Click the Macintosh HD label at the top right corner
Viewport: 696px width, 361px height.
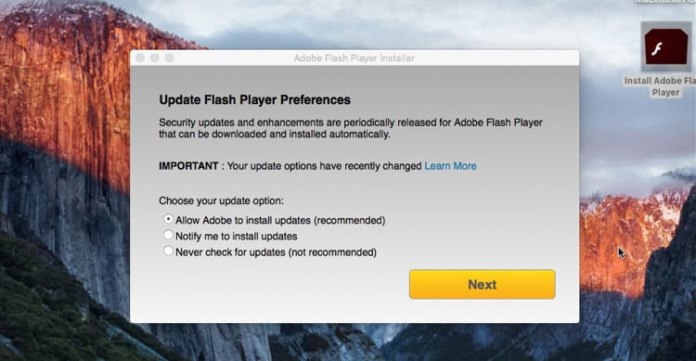pos(665,2)
